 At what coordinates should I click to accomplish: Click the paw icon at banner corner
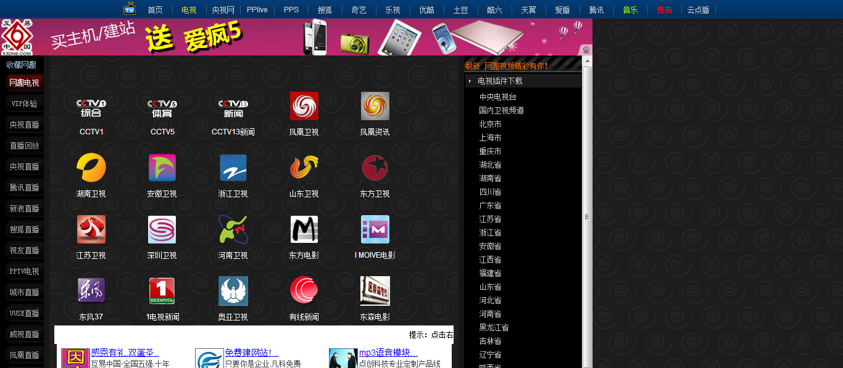[585, 49]
